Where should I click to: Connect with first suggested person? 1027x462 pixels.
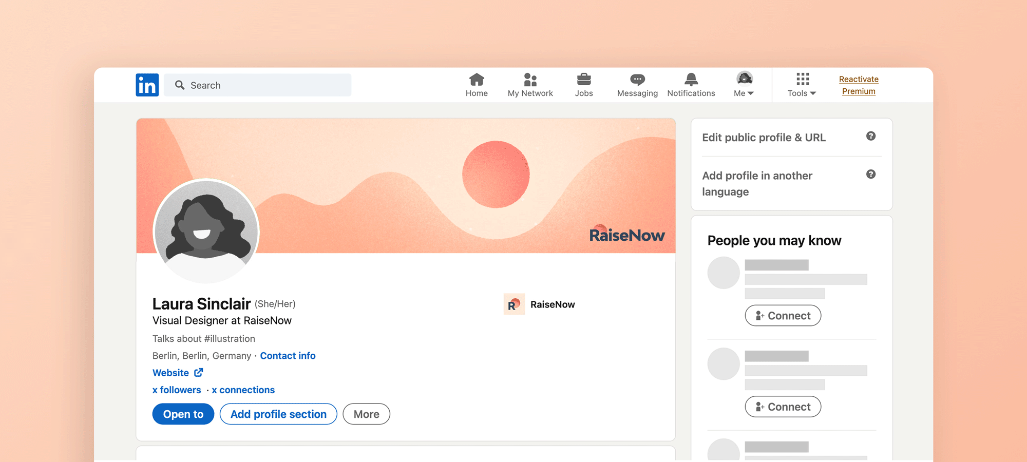[783, 316]
